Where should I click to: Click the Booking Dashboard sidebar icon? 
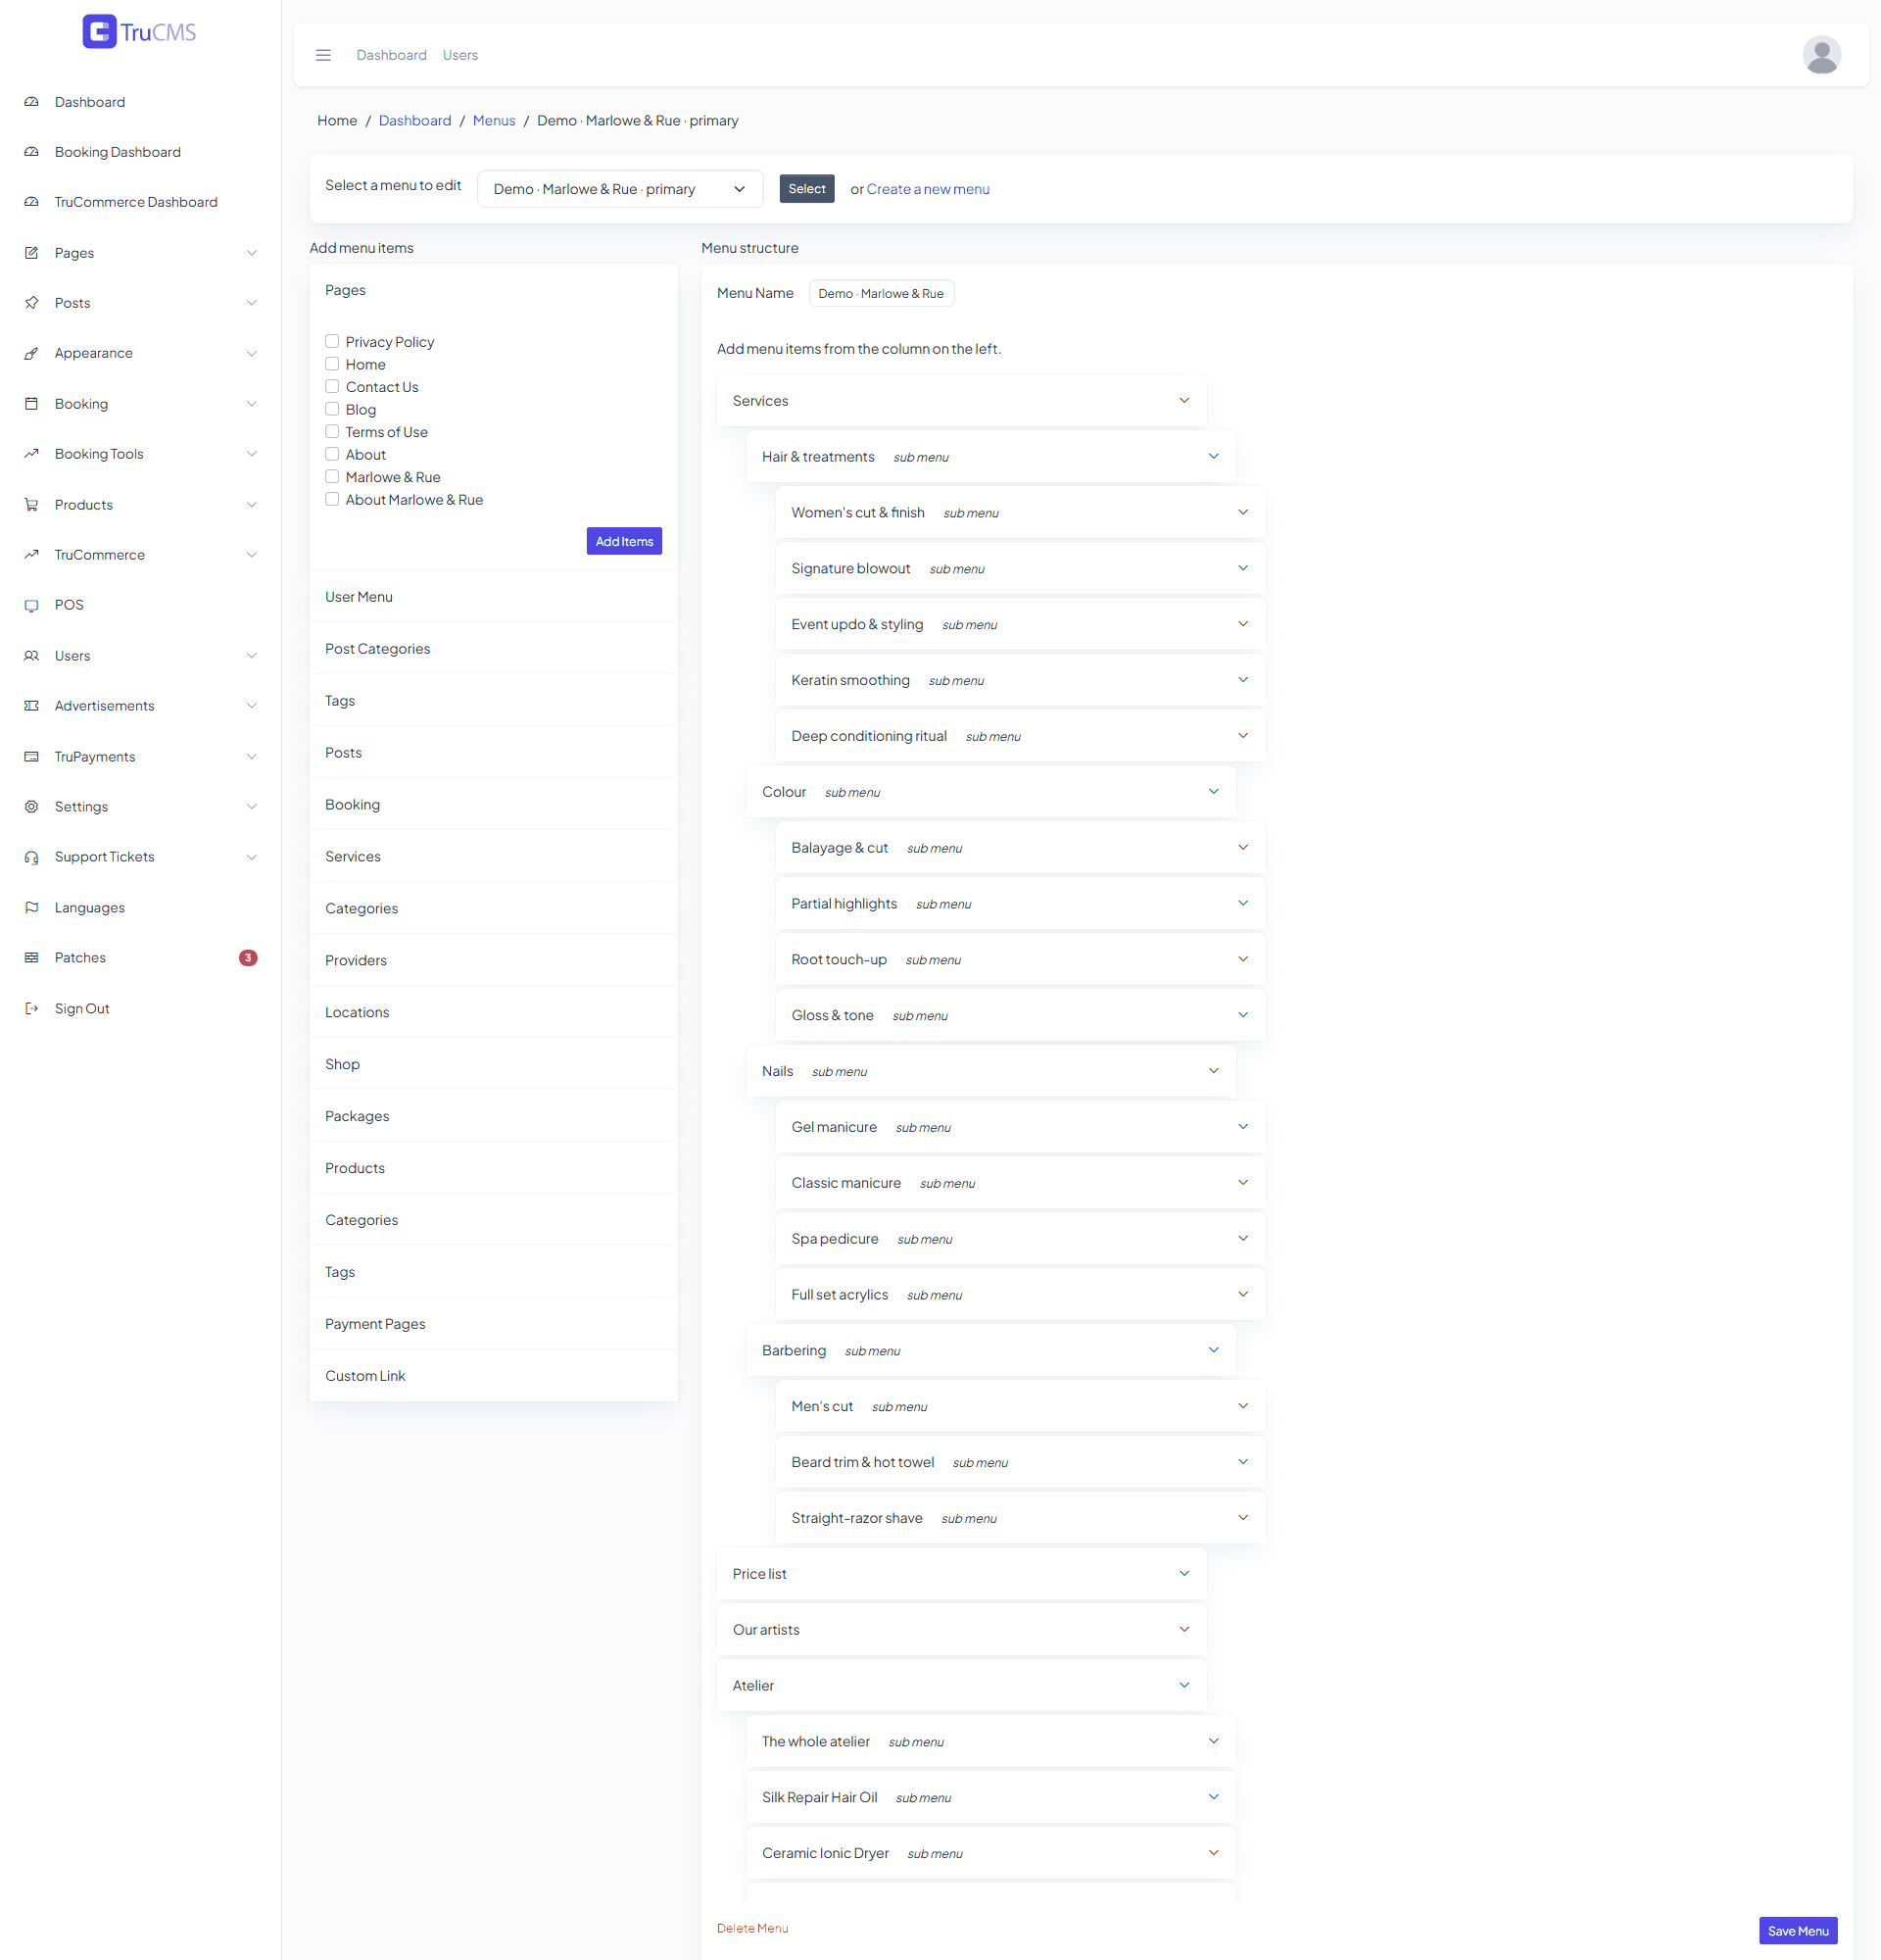pyautogui.click(x=32, y=152)
